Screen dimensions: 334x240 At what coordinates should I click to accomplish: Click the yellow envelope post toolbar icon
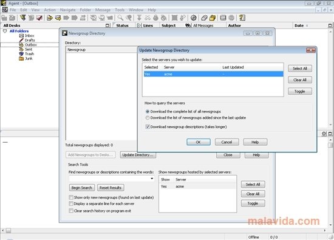(x=58, y=18)
